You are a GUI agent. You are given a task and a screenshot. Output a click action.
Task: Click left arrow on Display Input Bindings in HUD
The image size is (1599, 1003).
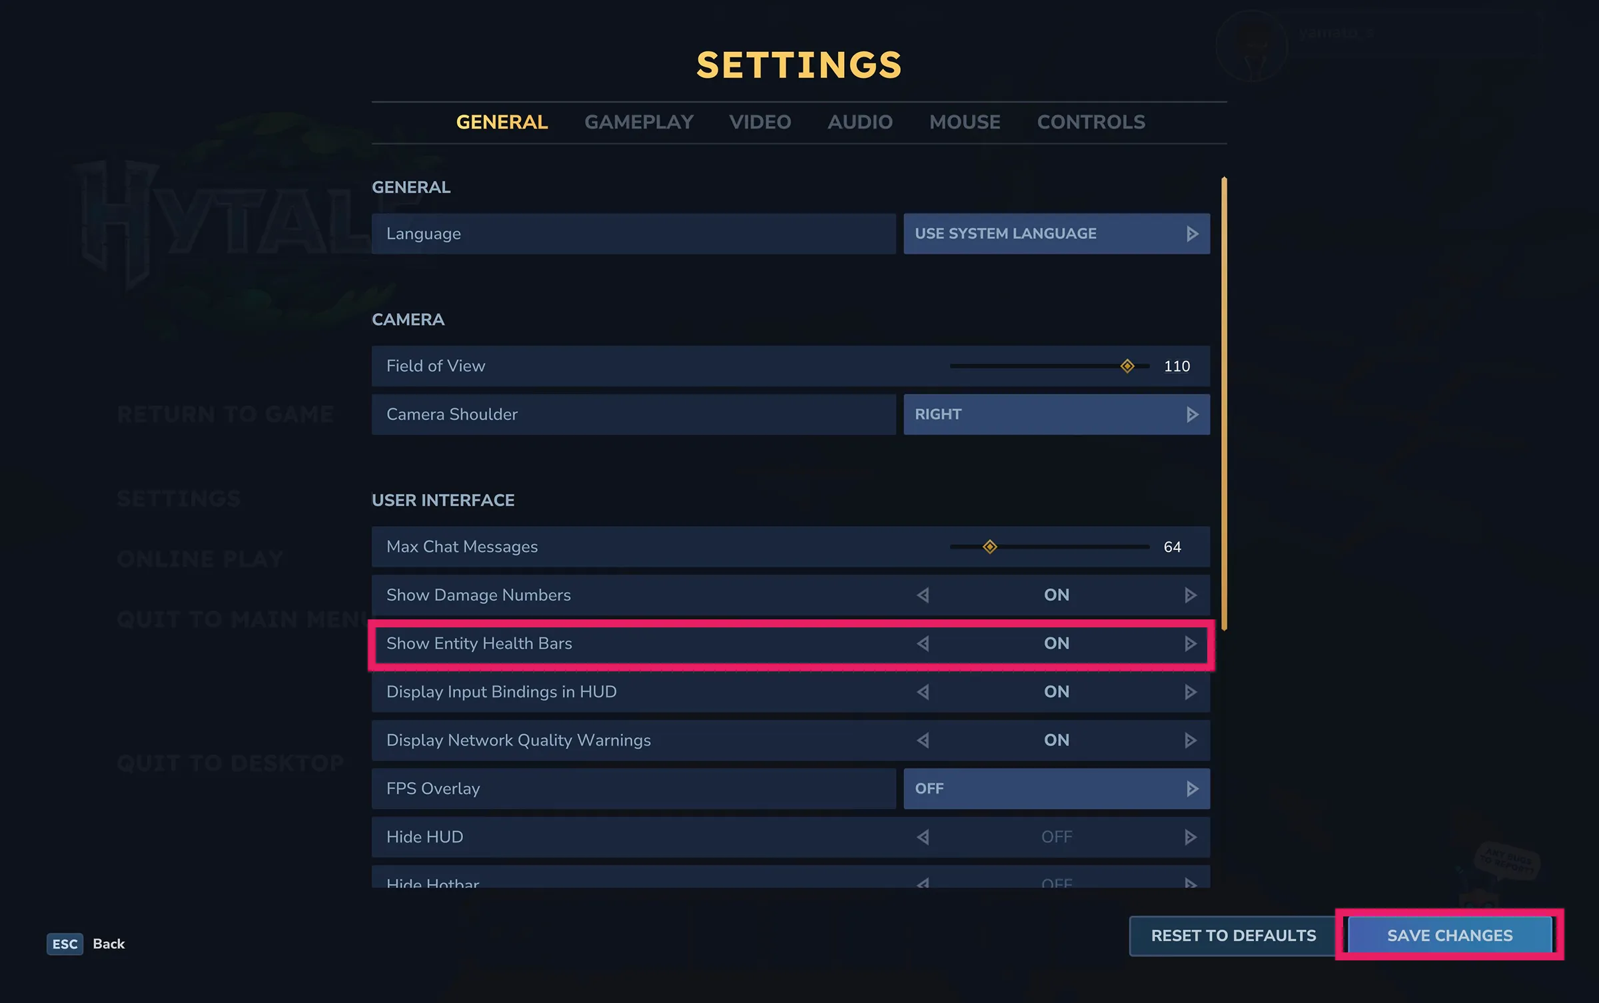(923, 691)
